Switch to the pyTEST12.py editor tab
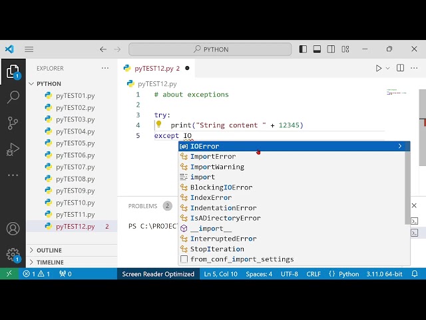 156,68
